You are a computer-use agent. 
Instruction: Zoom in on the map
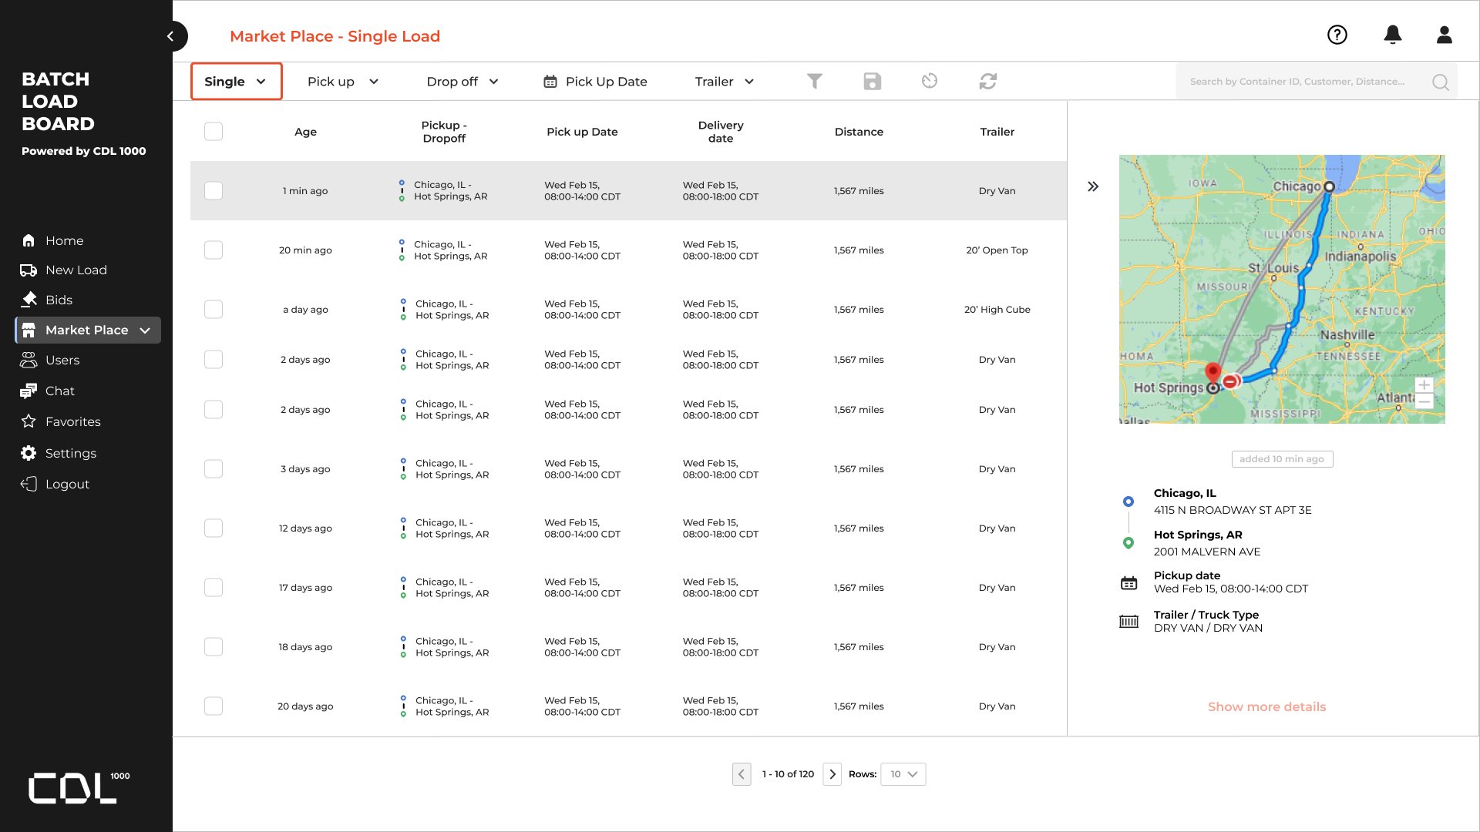coord(1424,384)
